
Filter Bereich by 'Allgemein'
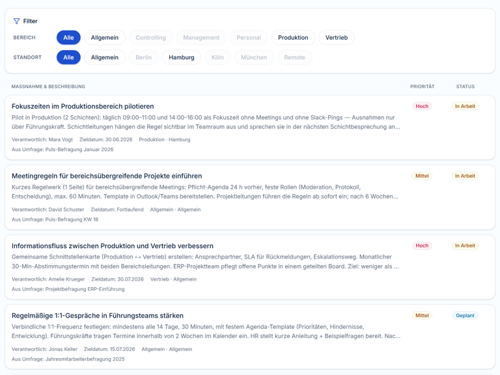coord(105,38)
